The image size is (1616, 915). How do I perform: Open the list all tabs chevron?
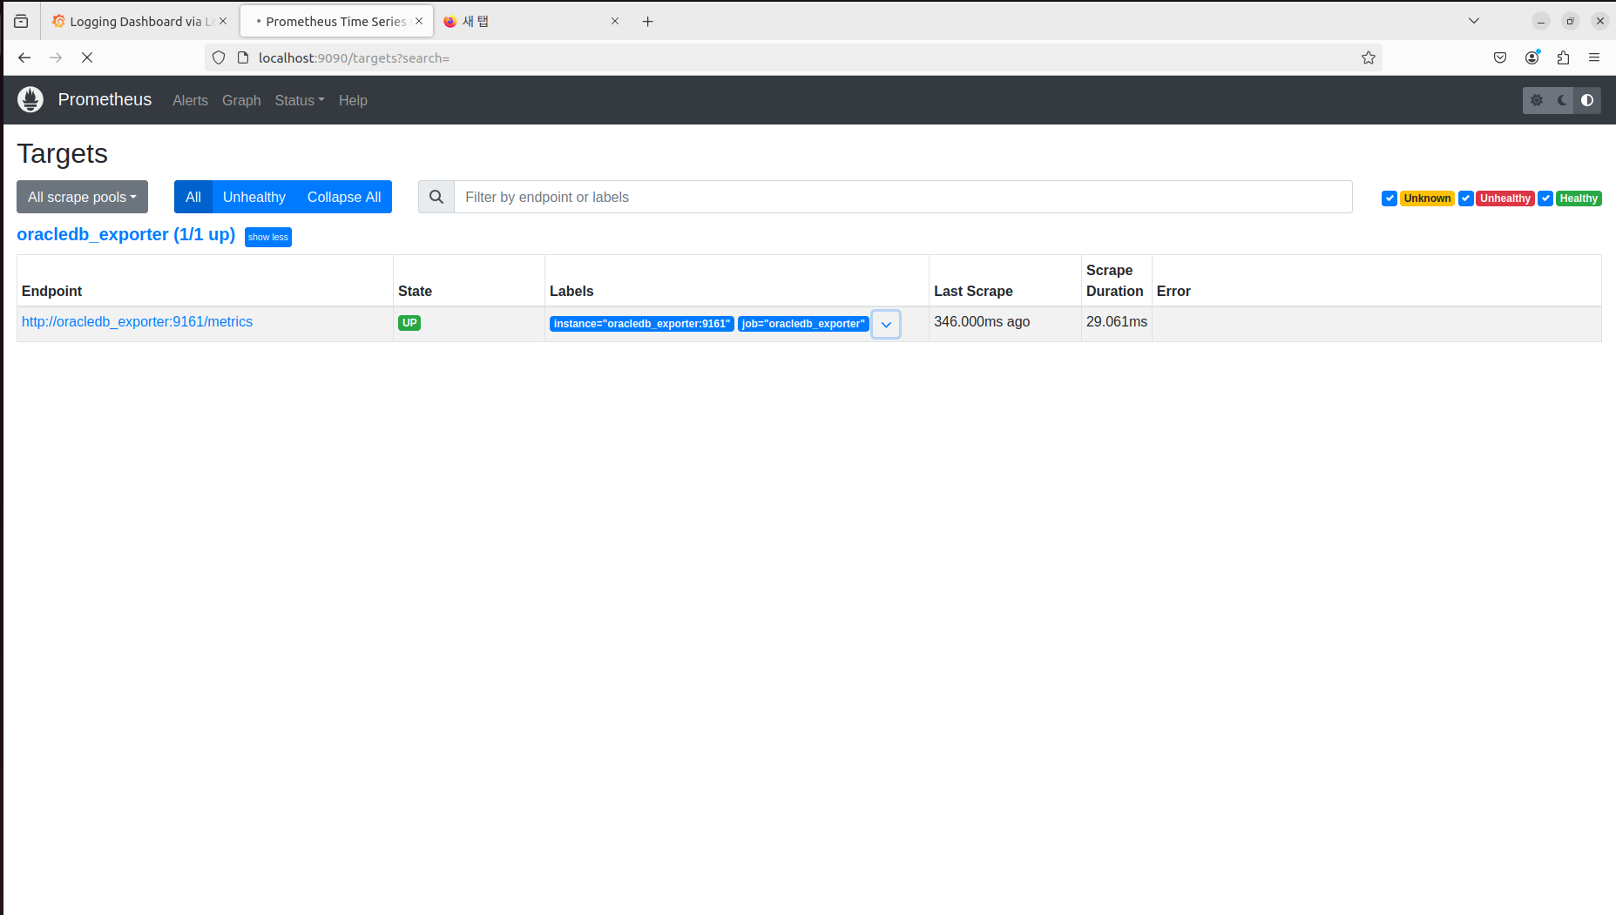(x=1474, y=21)
